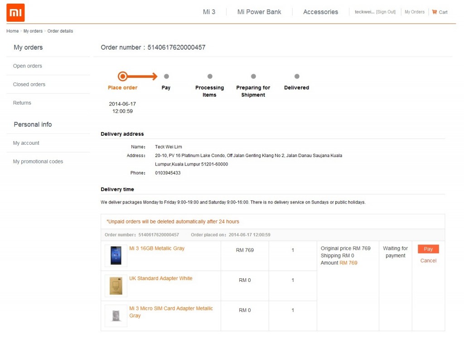This screenshot has height=338, width=464.
Task: Click the SIM card adapter thumbnail
Action: pyautogui.click(x=116, y=315)
